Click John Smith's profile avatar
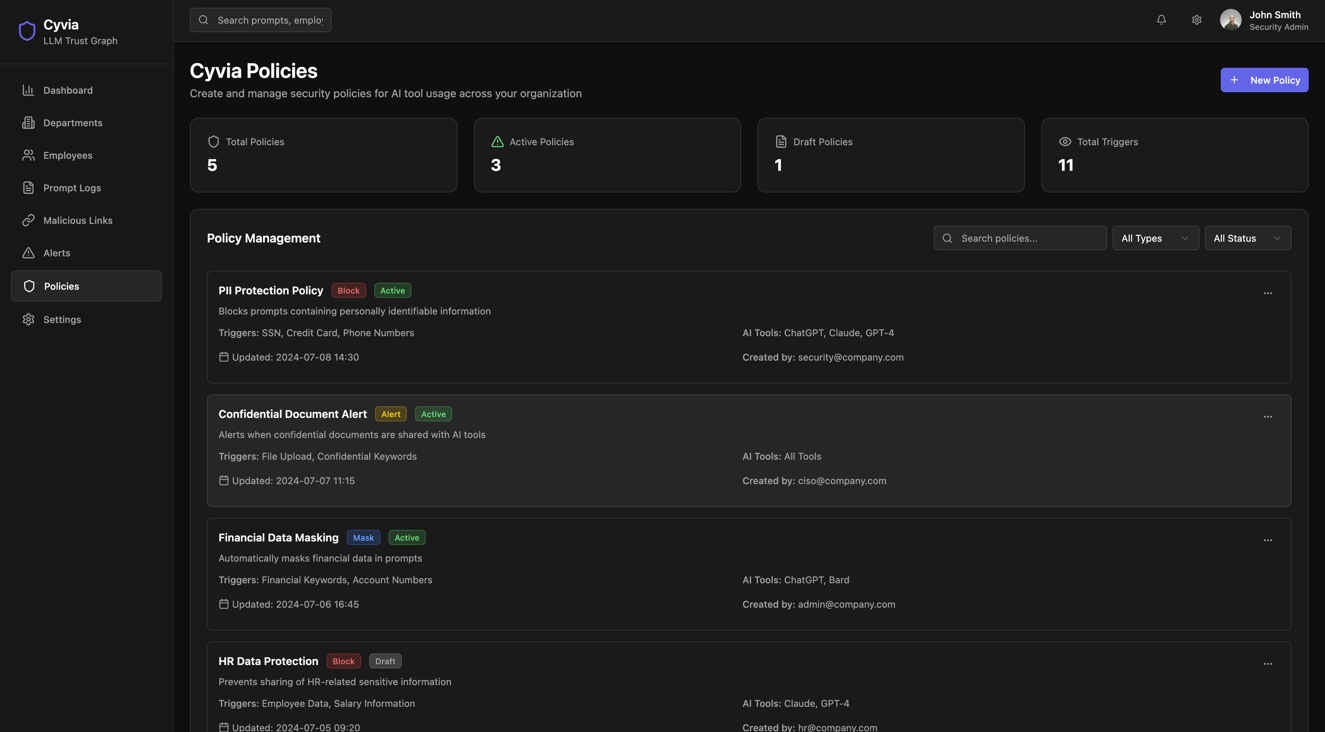Viewport: 1325px width, 732px height. click(x=1230, y=20)
